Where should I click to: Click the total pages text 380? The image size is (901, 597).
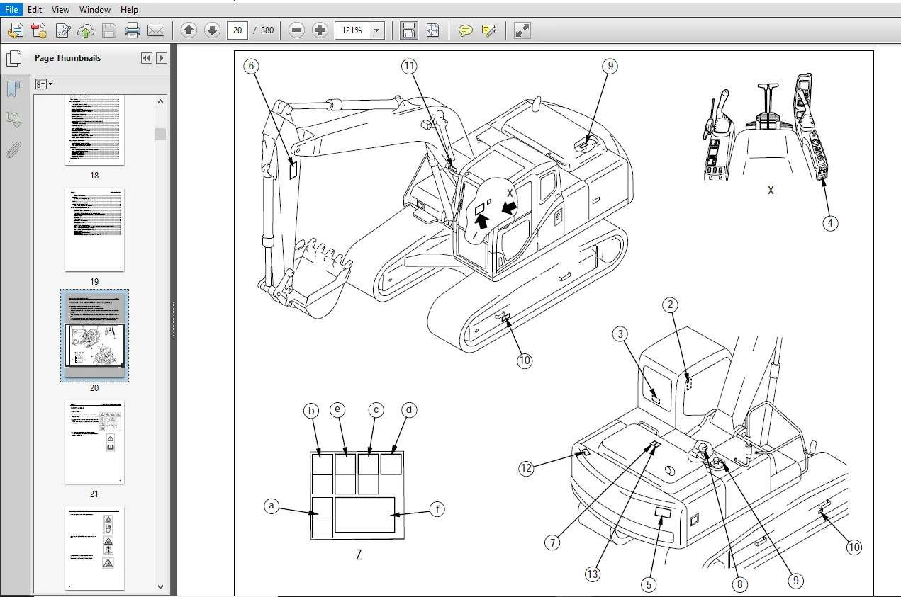click(x=267, y=30)
